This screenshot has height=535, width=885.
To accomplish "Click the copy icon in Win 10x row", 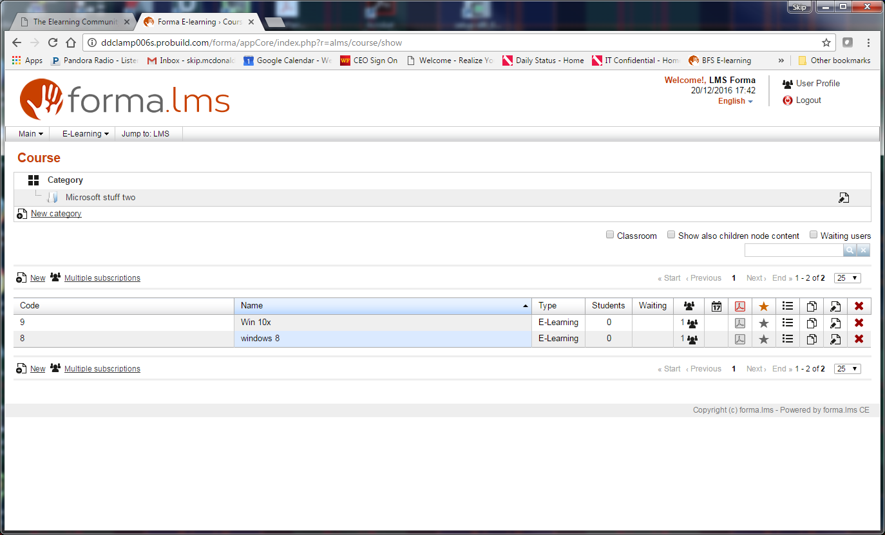I will pos(812,323).
